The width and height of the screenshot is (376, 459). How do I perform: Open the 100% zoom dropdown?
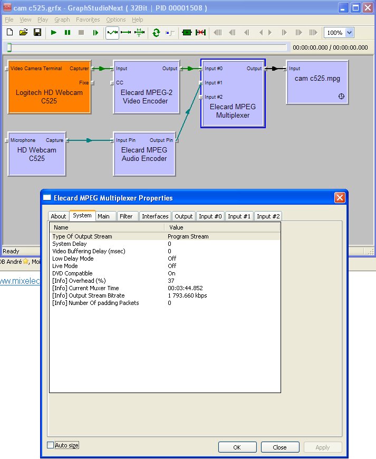(349, 33)
